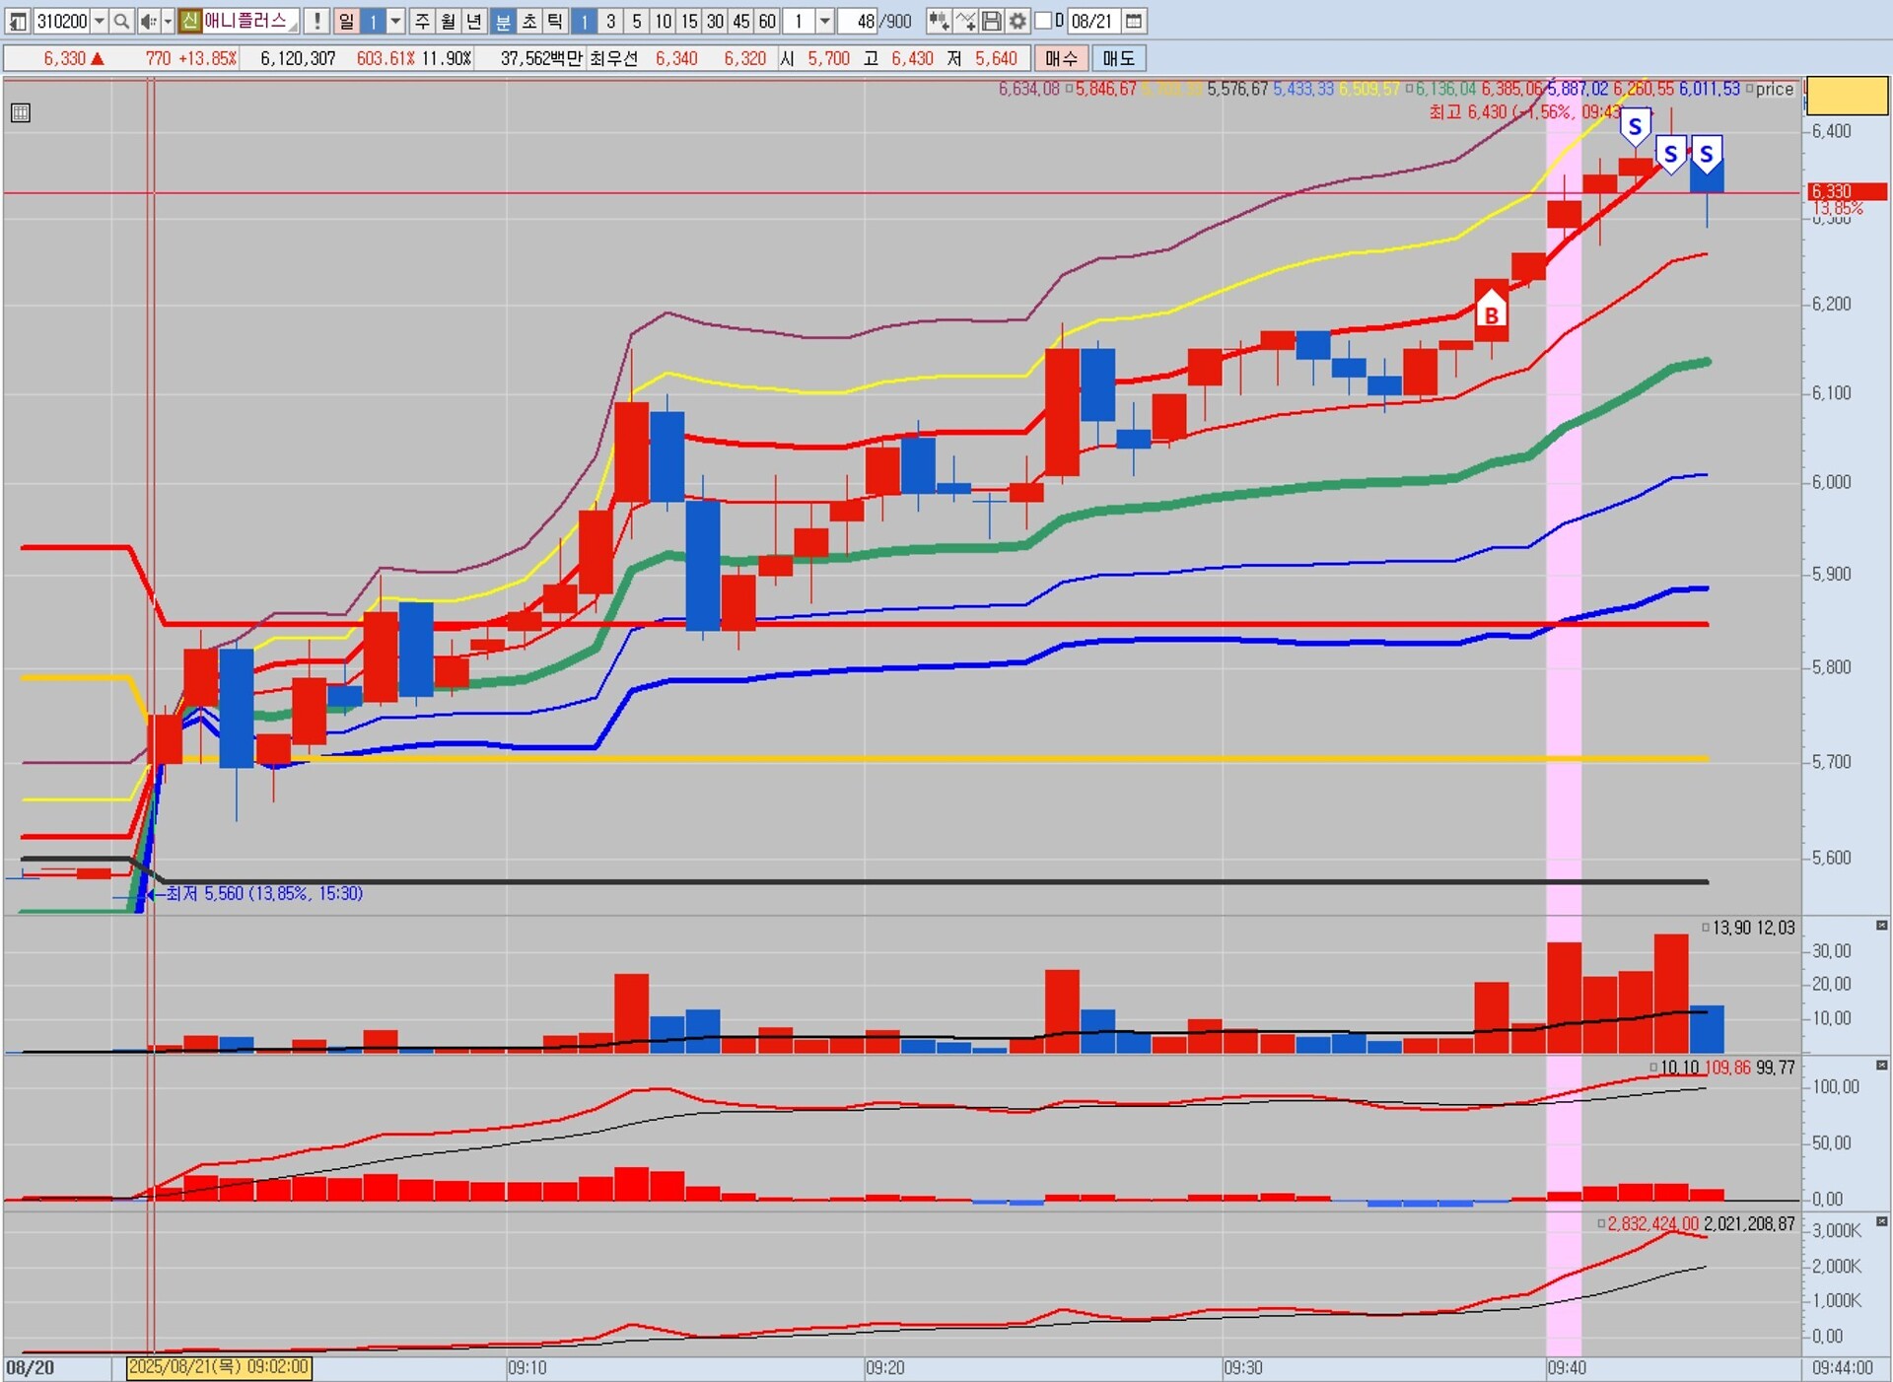Viewport: 1893px width, 1382px height.
Task: Click the exclamation mark info icon
Action: pyautogui.click(x=316, y=21)
